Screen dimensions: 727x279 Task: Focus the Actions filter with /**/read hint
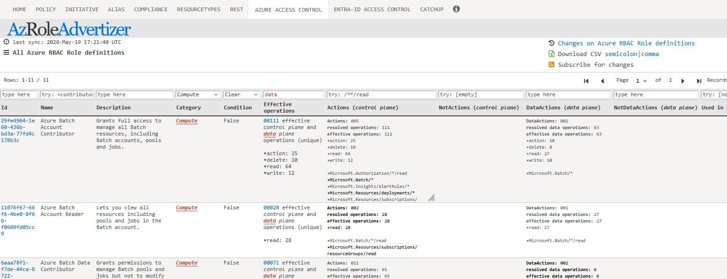[381, 94]
